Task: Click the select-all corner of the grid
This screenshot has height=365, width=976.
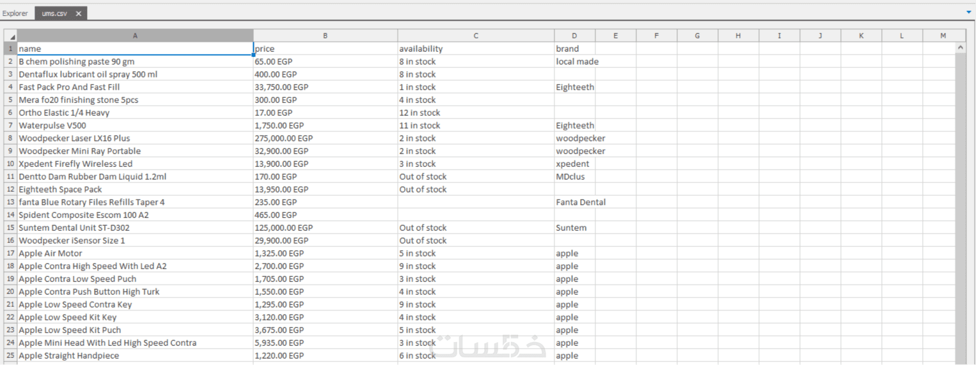Action: 10,36
